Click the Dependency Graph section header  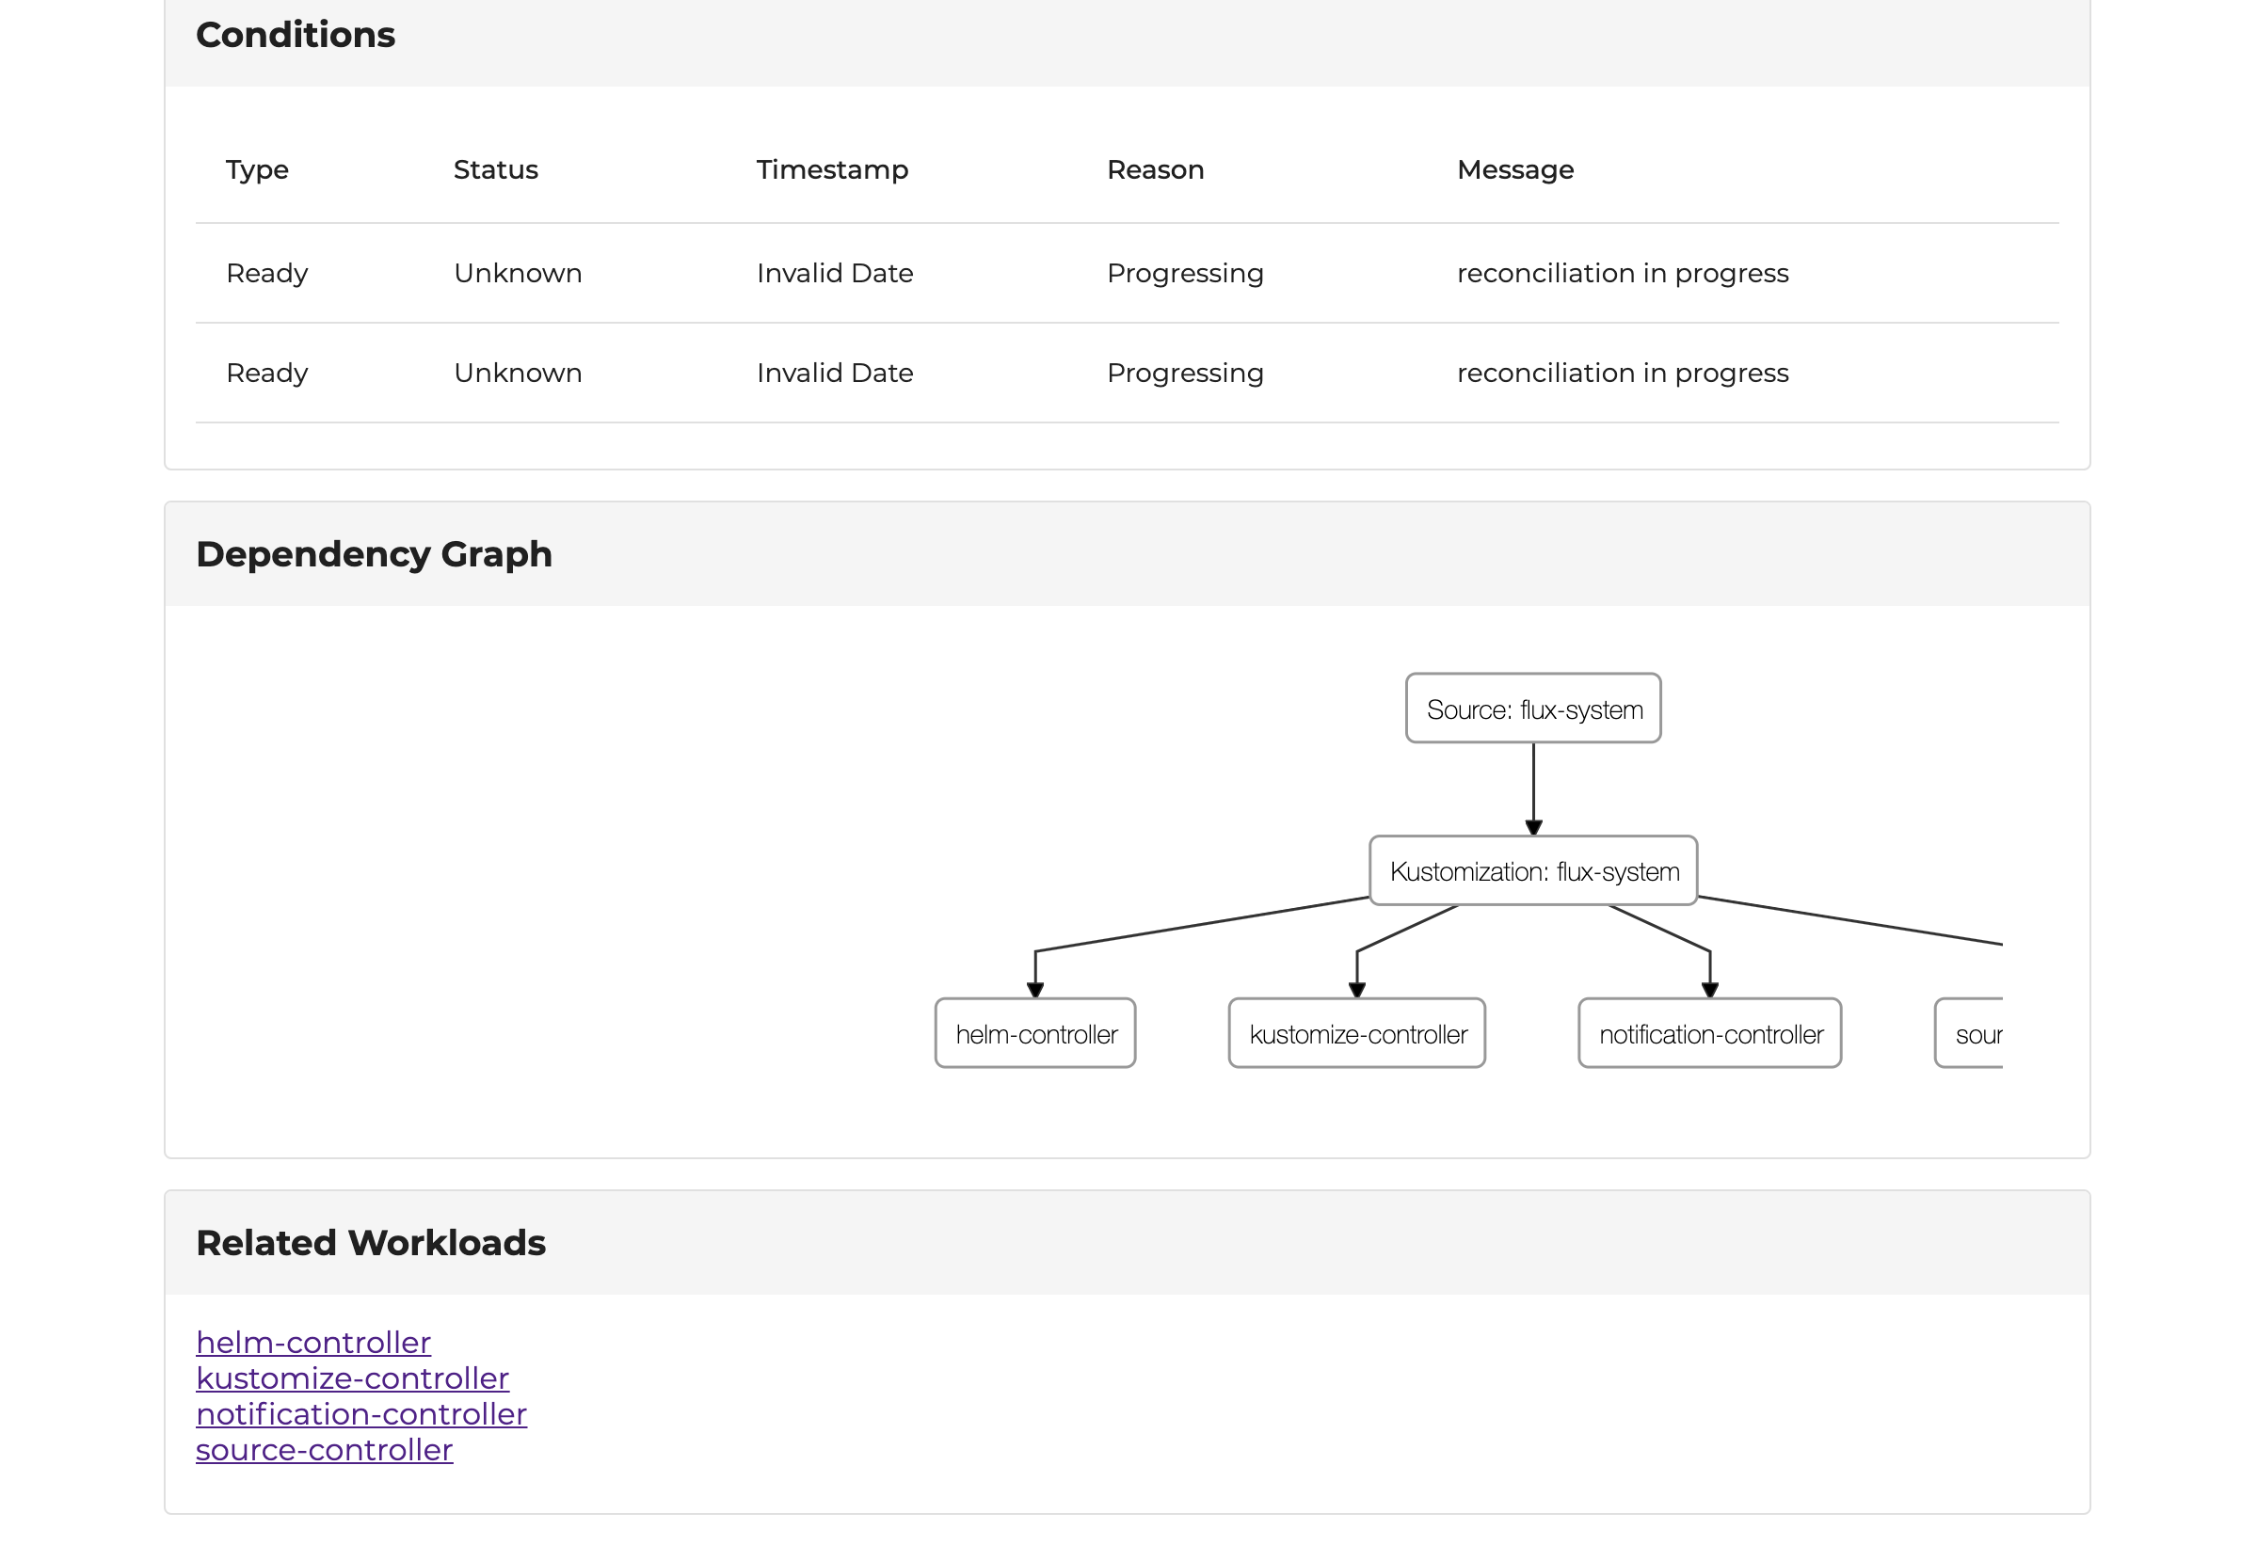coord(375,553)
